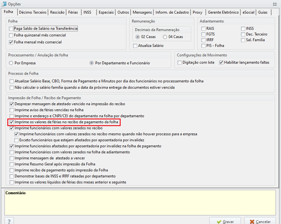Open the Férias tab
Screen dimensions: 281x224
73,12
